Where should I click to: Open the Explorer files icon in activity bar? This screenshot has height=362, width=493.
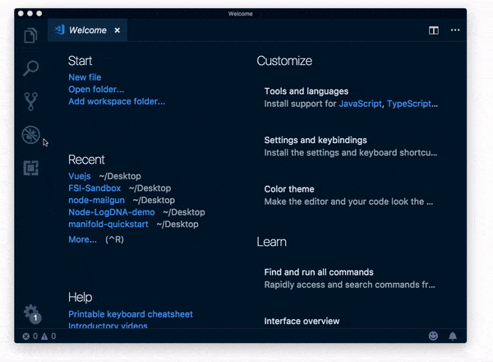pos(30,35)
